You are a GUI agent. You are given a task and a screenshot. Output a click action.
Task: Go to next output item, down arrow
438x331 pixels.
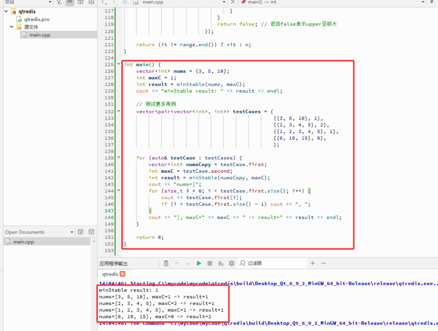click(x=188, y=263)
